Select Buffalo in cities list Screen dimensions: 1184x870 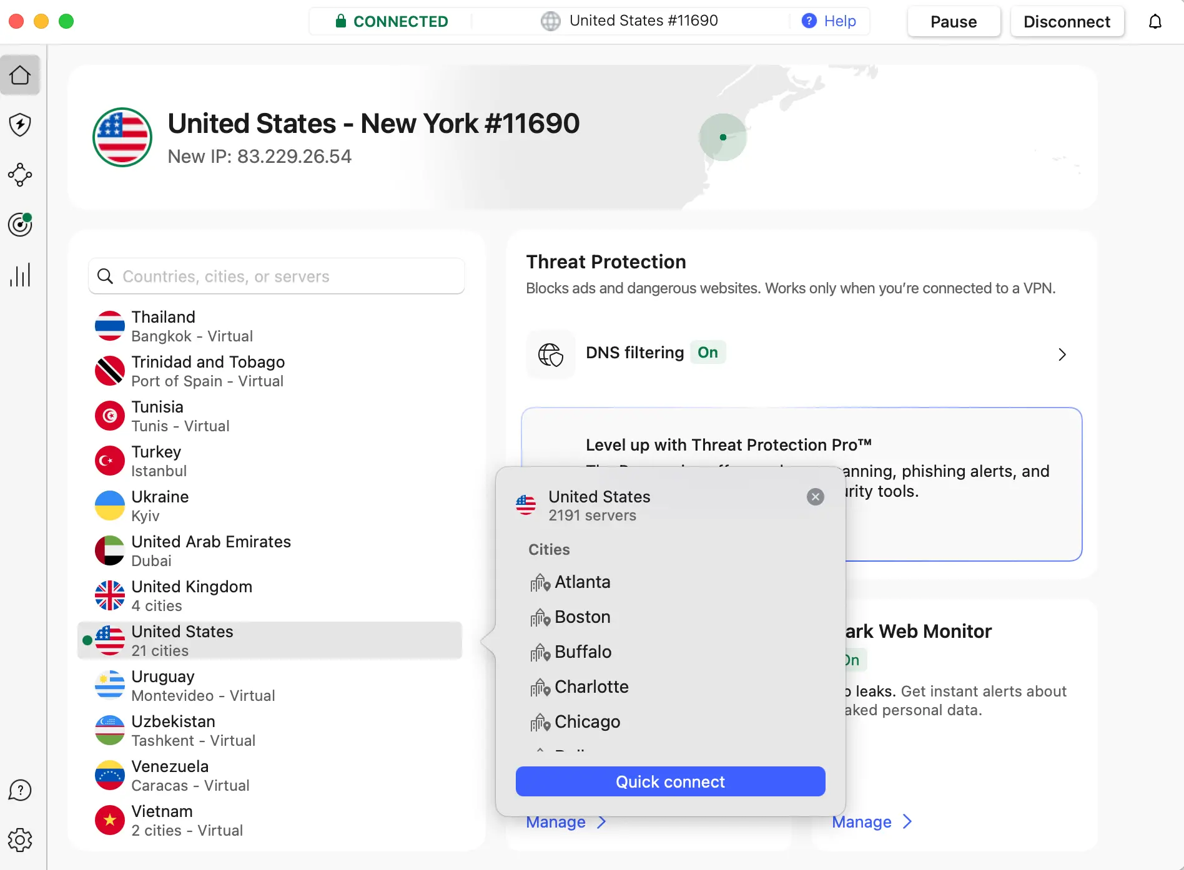point(671,652)
